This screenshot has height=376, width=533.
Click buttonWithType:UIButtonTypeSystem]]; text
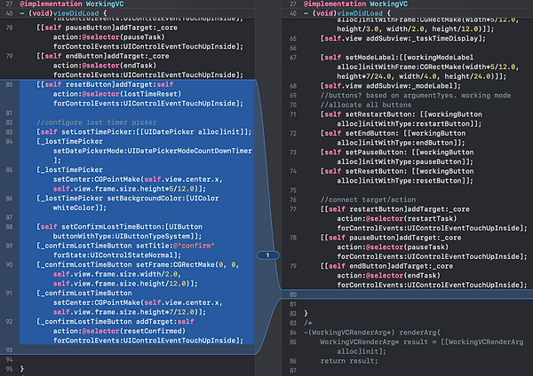[127, 237]
